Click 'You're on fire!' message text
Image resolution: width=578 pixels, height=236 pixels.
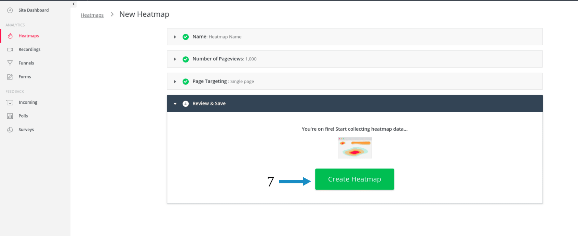(x=354, y=129)
